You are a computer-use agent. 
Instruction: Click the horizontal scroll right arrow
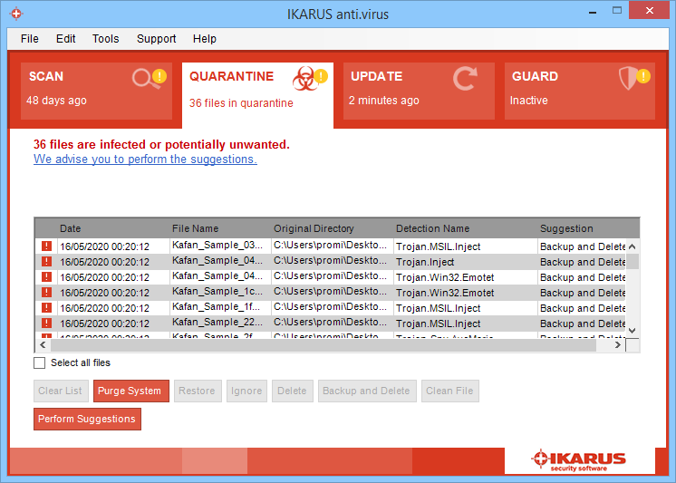[x=618, y=345]
